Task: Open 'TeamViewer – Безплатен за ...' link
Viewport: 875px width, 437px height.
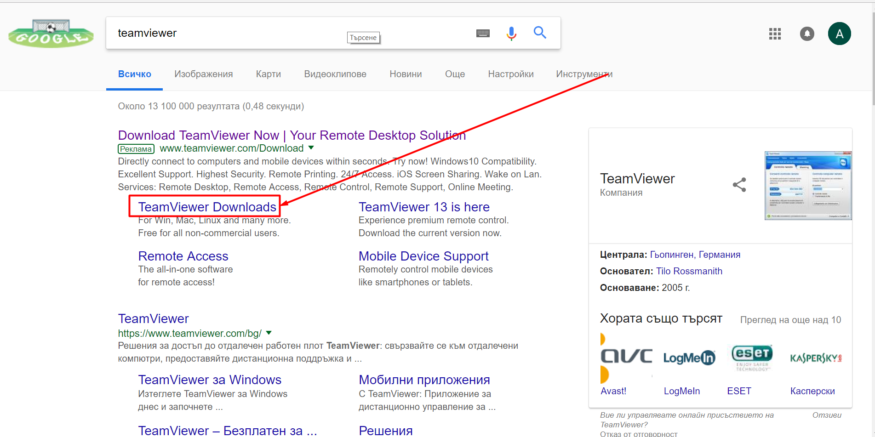Action: click(228, 431)
